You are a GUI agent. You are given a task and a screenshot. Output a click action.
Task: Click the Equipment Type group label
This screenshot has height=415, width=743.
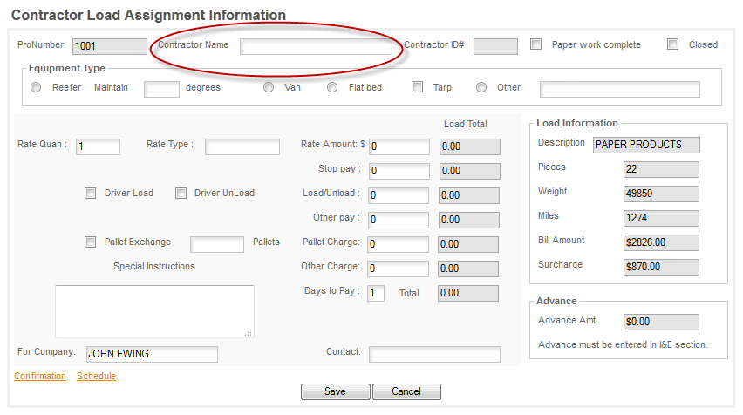click(67, 68)
